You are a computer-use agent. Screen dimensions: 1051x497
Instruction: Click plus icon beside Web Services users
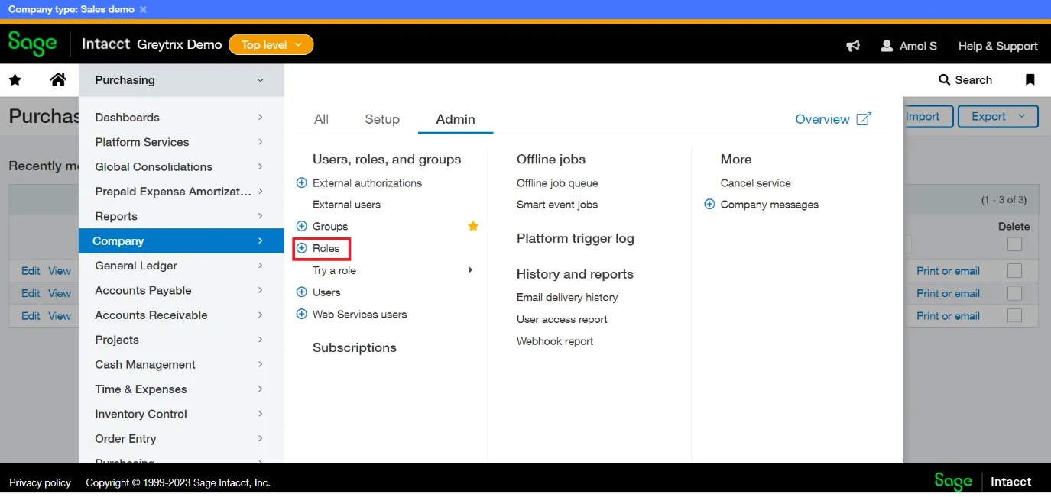point(301,314)
